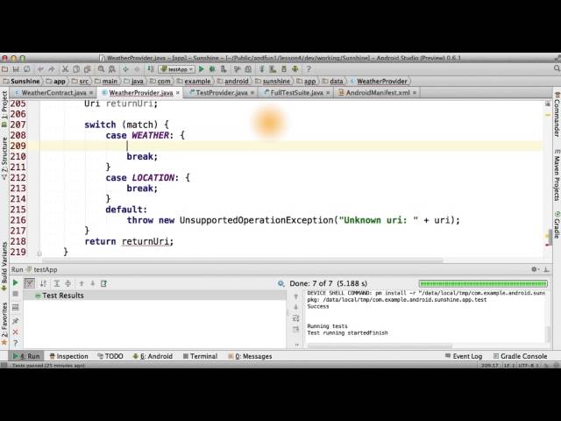Click the returnUri variable on line 218
The height and width of the screenshot is (421, 561).
[147, 241]
